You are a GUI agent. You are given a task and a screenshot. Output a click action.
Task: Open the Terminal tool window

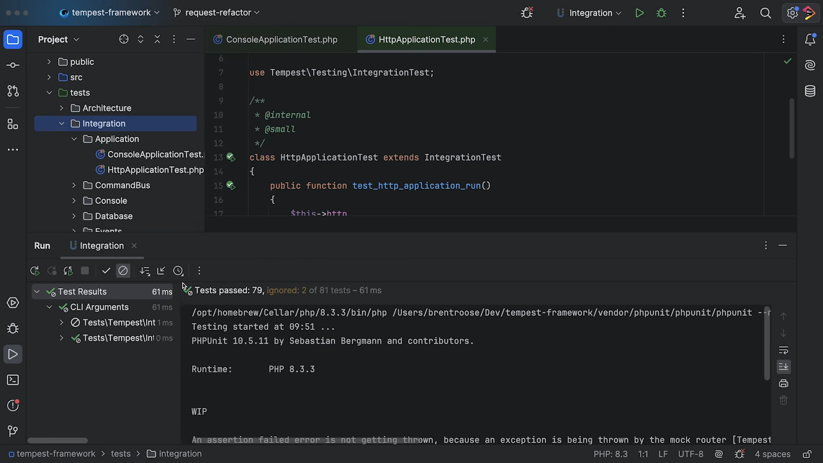click(x=13, y=380)
